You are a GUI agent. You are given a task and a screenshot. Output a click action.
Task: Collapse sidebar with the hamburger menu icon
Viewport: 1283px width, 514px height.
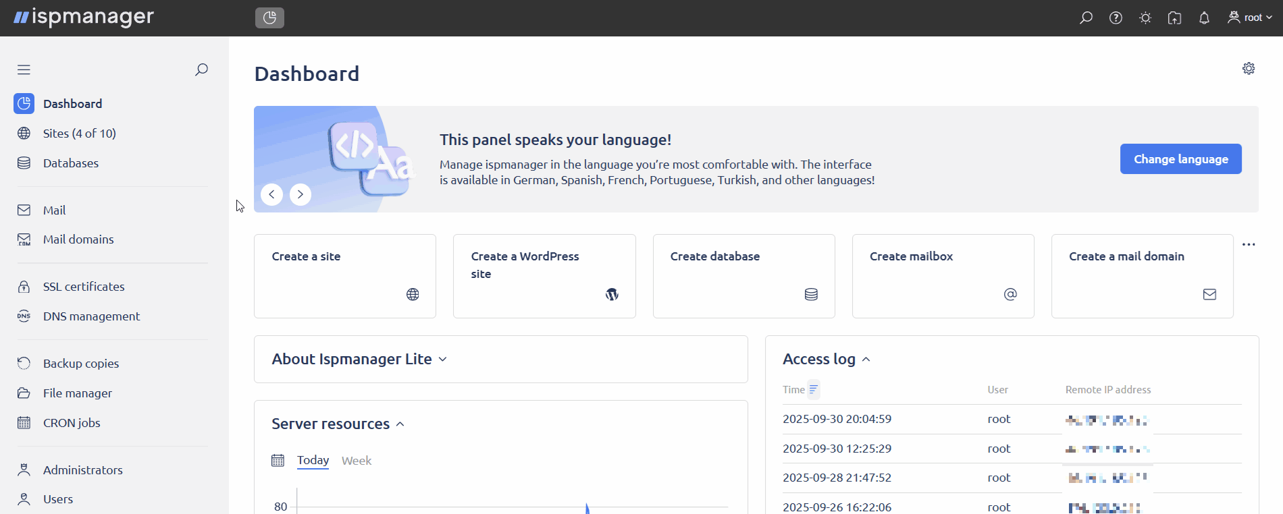click(x=24, y=69)
